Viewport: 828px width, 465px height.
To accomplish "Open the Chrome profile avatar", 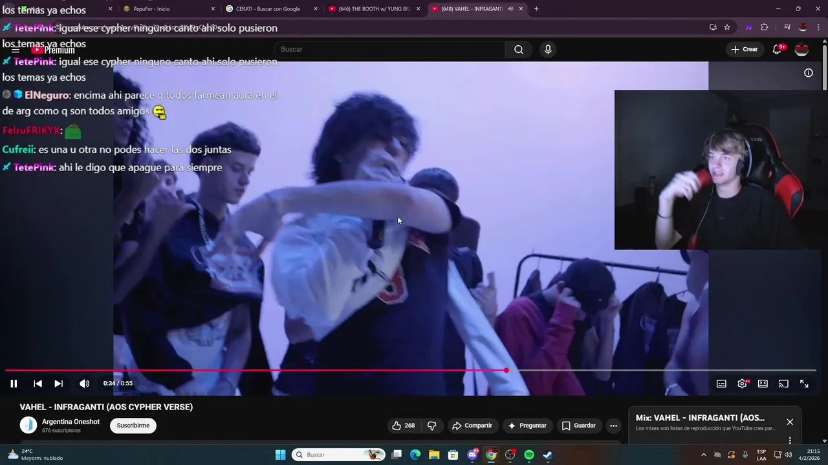I will (803, 27).
